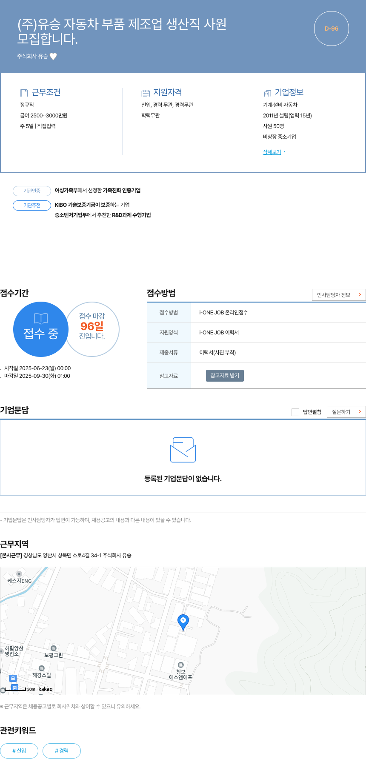366x759 pixels.
Task: Select the # 경력 keyword tag
Action: click(62, 751)
